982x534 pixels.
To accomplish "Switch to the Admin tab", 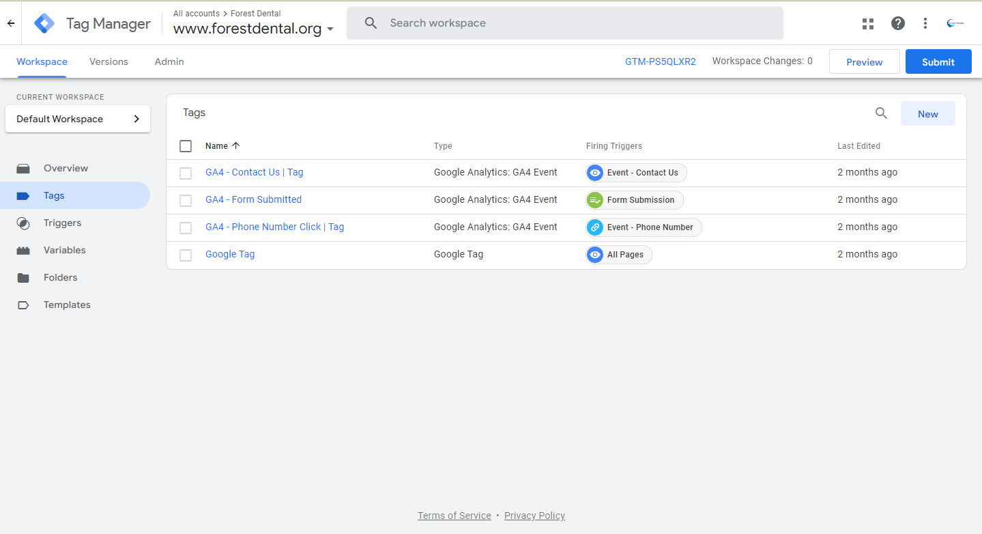I will [x=169, y=61].
